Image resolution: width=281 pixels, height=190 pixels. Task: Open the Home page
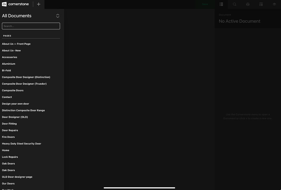point(5,150)
